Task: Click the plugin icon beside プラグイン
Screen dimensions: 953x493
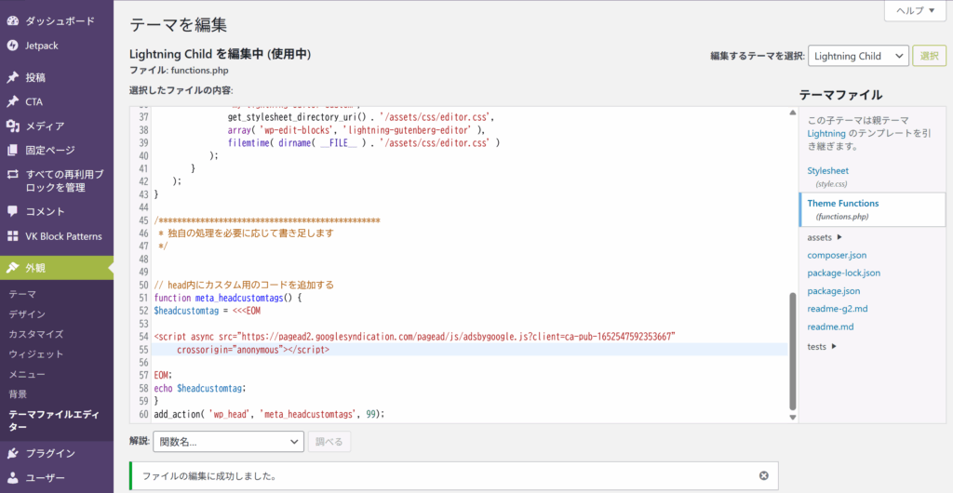Action: (x=13, y=454)
